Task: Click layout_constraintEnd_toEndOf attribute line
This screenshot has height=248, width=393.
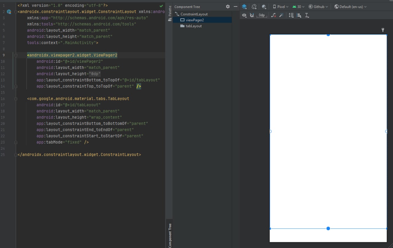Action: (x=85, y=130)
